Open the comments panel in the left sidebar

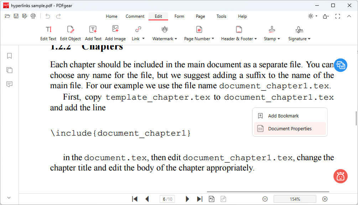(x=9, y=84)
